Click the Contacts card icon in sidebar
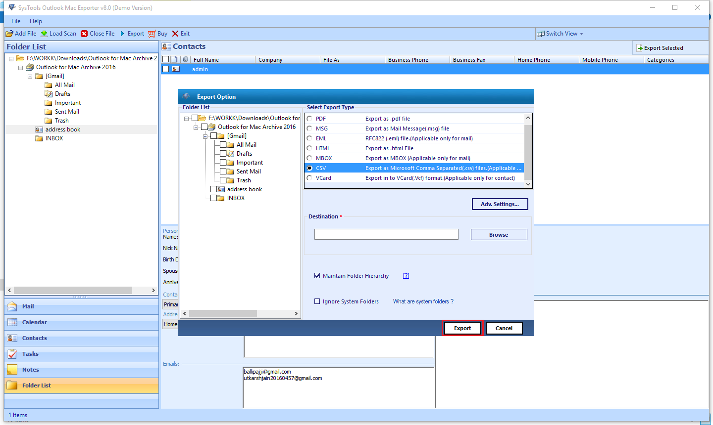This screenshot has width=713, height=425. tap(12, 338)
